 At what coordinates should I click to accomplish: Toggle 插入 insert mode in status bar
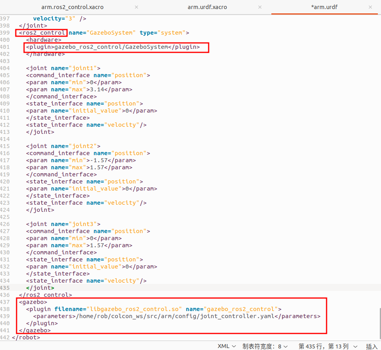point(371,346)
